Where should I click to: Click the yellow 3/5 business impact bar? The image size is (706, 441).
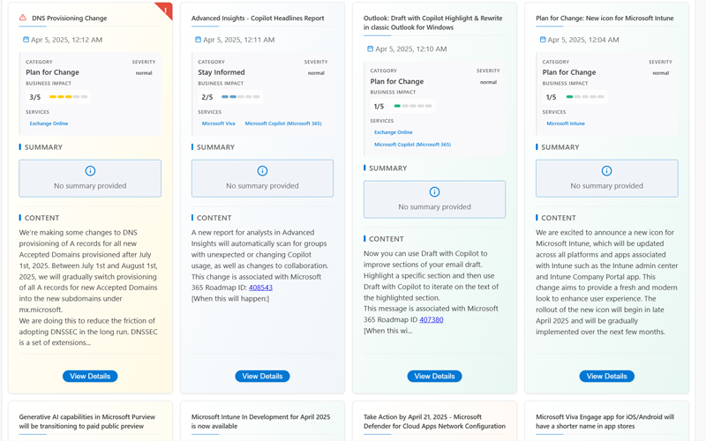coord(69,97)
